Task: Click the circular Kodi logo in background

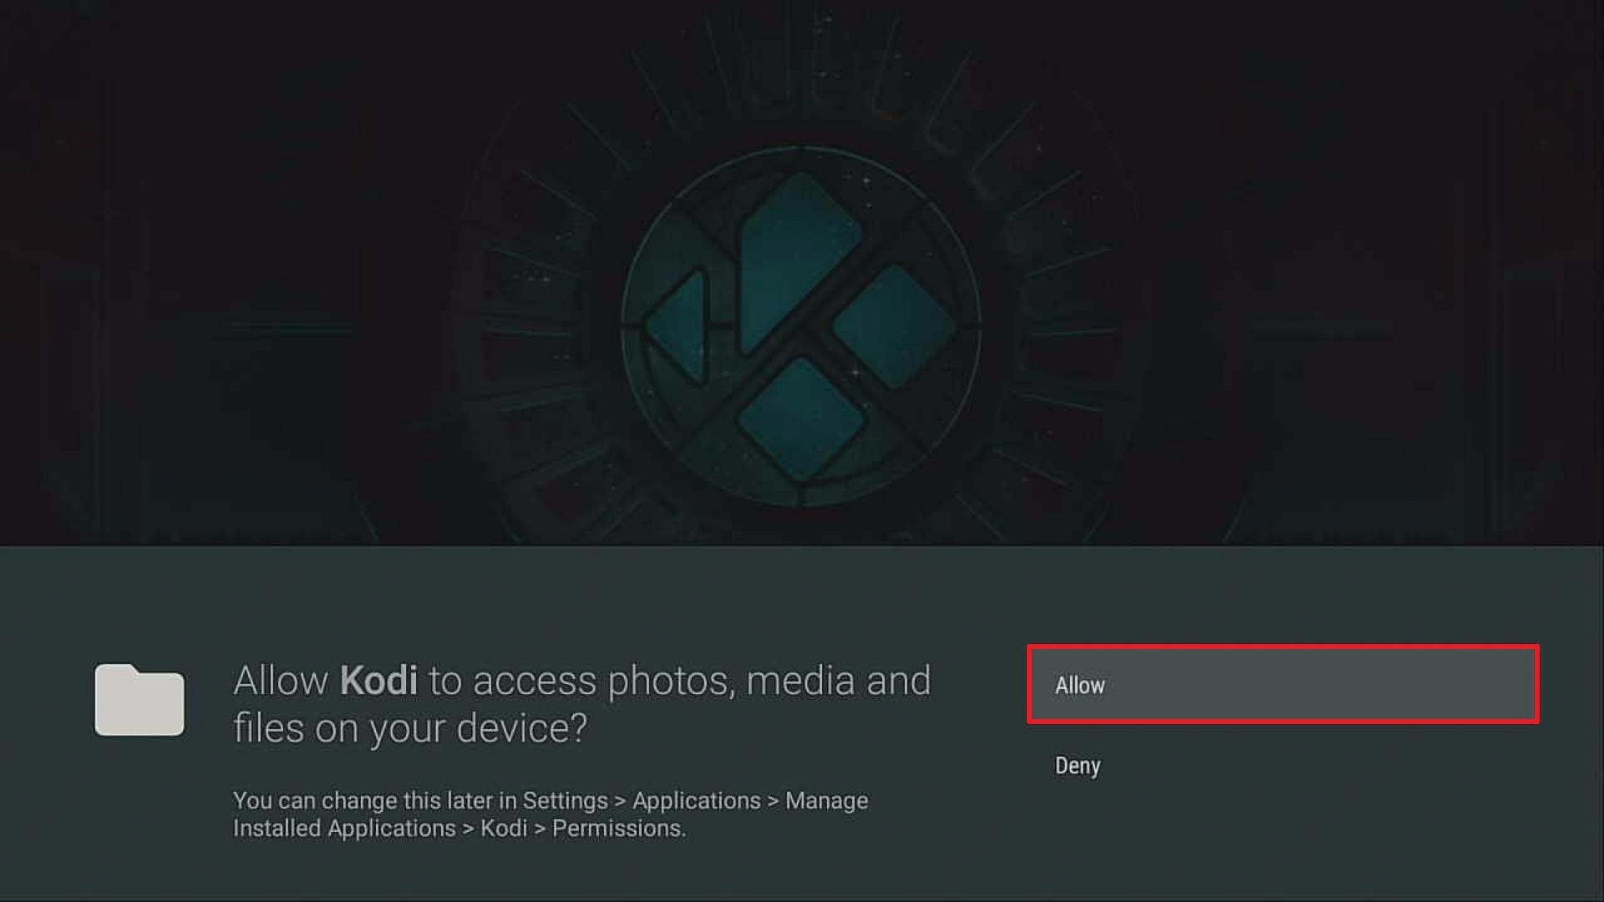Action: click(x=800, y=327)
